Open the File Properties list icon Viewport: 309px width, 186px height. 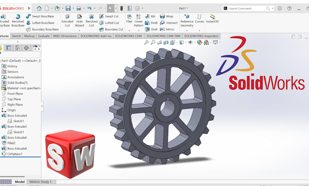tap(130, 8)
